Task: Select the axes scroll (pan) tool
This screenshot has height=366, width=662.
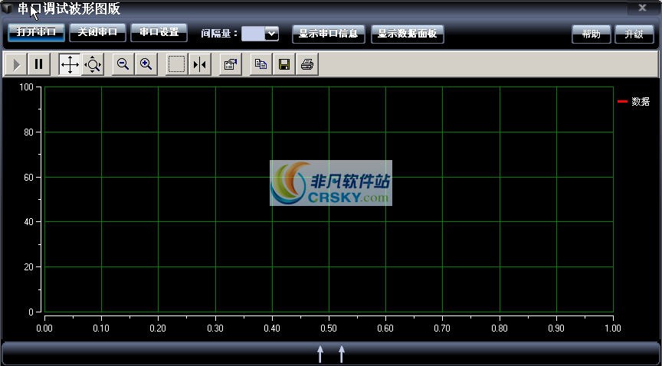Action: 70,64
